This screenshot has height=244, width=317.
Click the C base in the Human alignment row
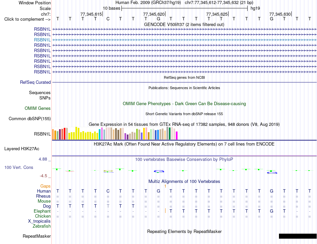[x=108, y=191]
